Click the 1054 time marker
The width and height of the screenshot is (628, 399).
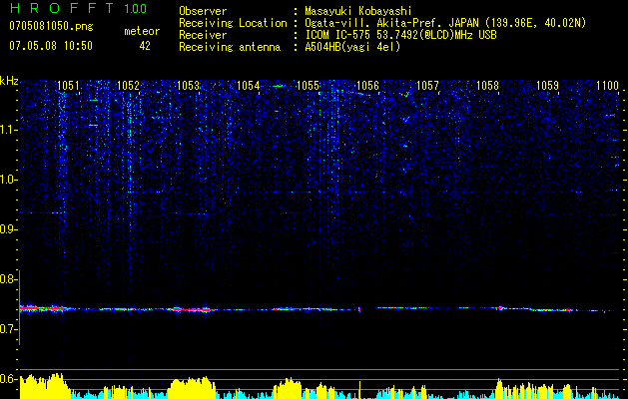tap(249, 86)
